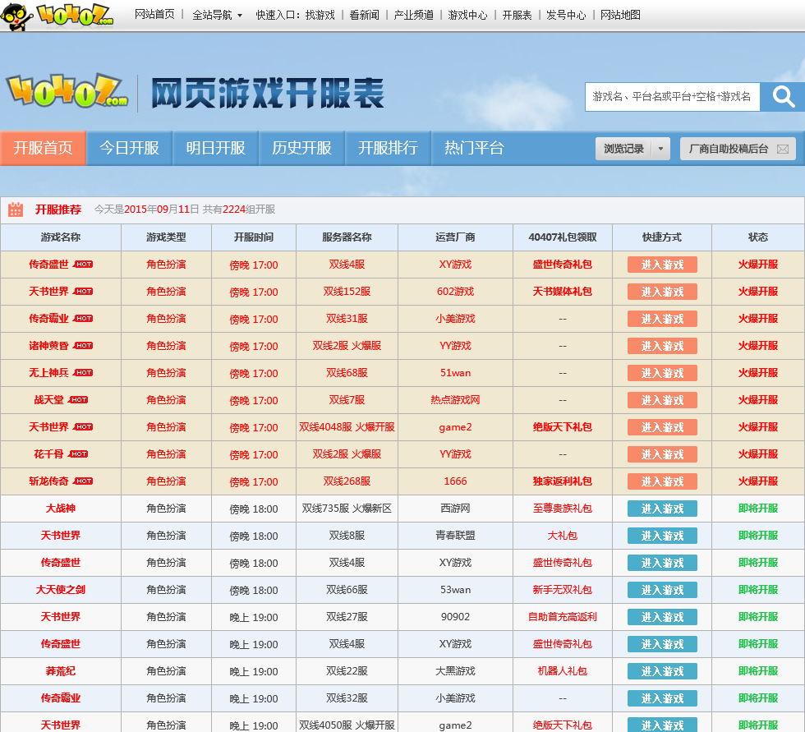Open the 今日开服 tab

click(x=129, y=148)
